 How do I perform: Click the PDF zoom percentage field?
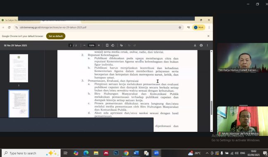(91, 45)
